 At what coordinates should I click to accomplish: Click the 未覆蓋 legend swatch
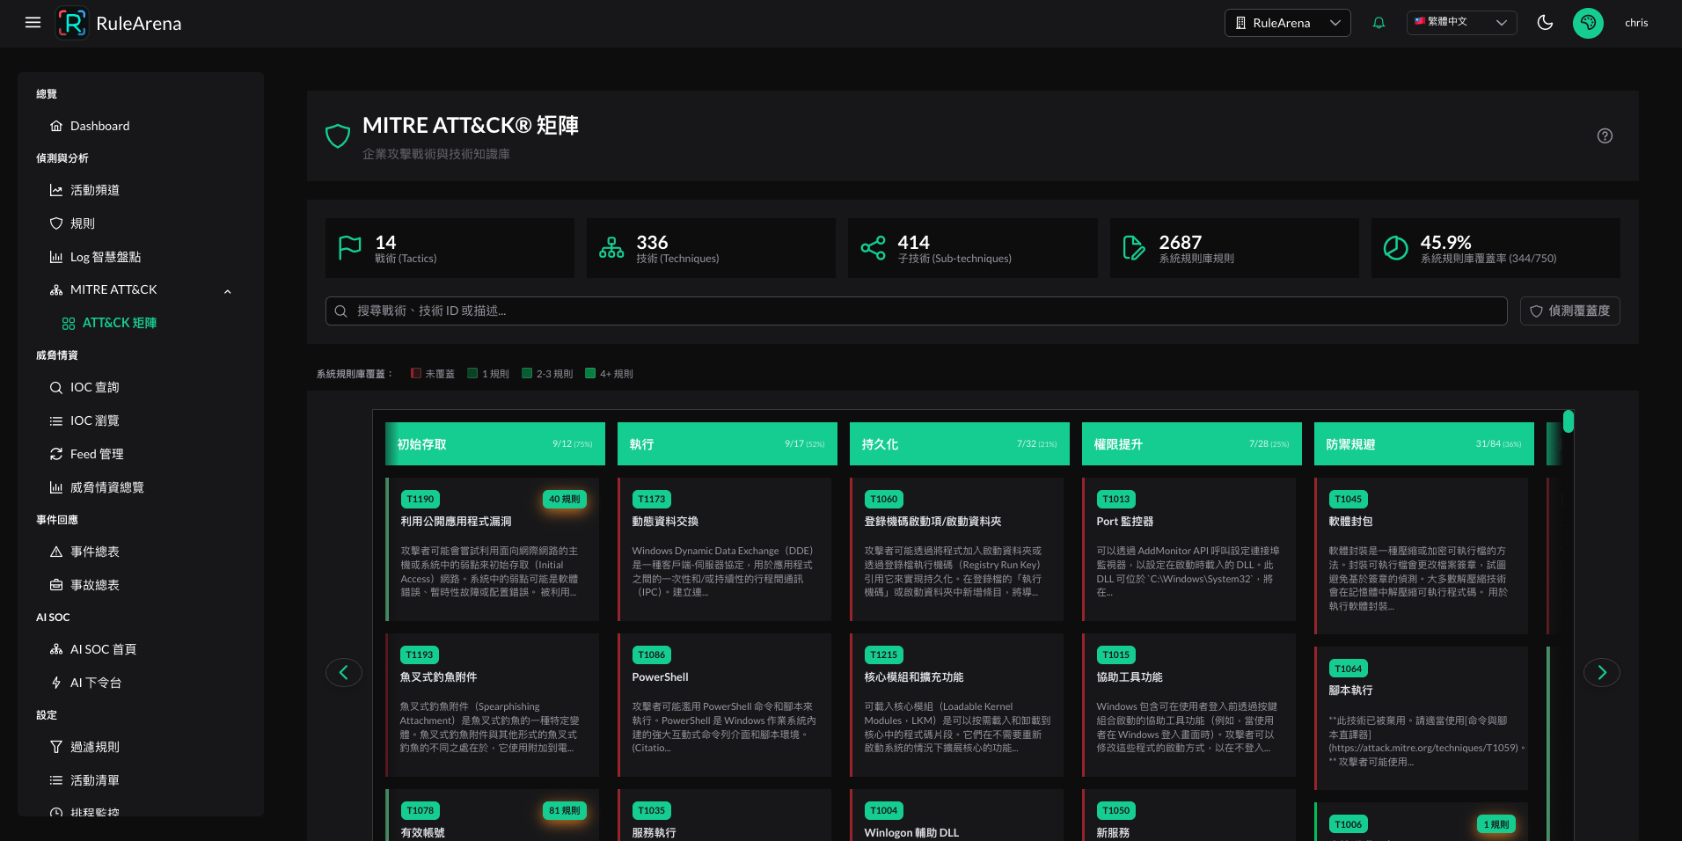click(x=415, y=373)
